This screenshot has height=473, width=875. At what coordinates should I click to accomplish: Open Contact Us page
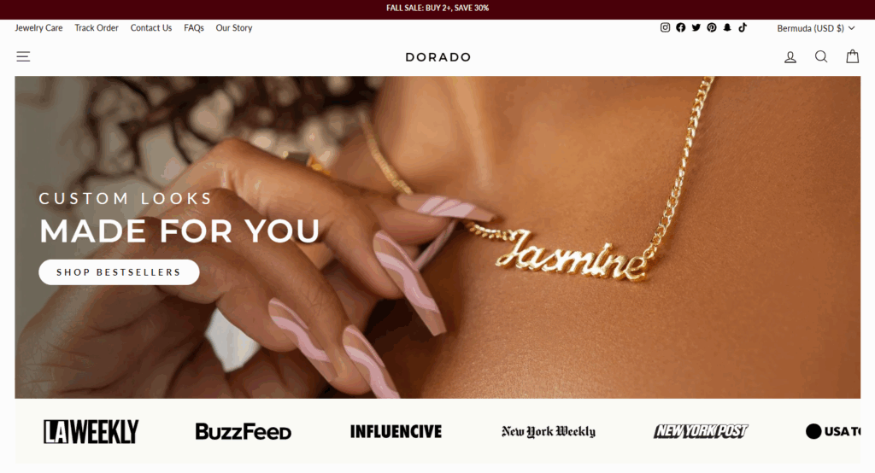coord(151,28)
